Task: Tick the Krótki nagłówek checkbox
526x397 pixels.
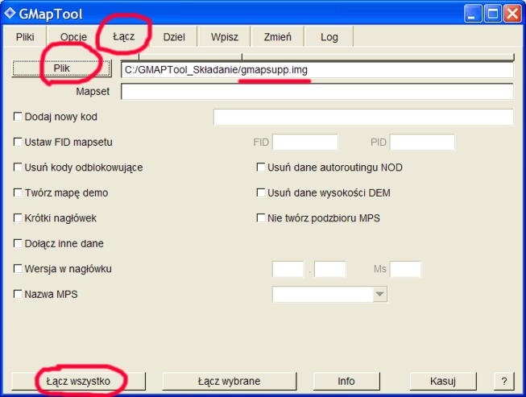Action: coord(19,217)
